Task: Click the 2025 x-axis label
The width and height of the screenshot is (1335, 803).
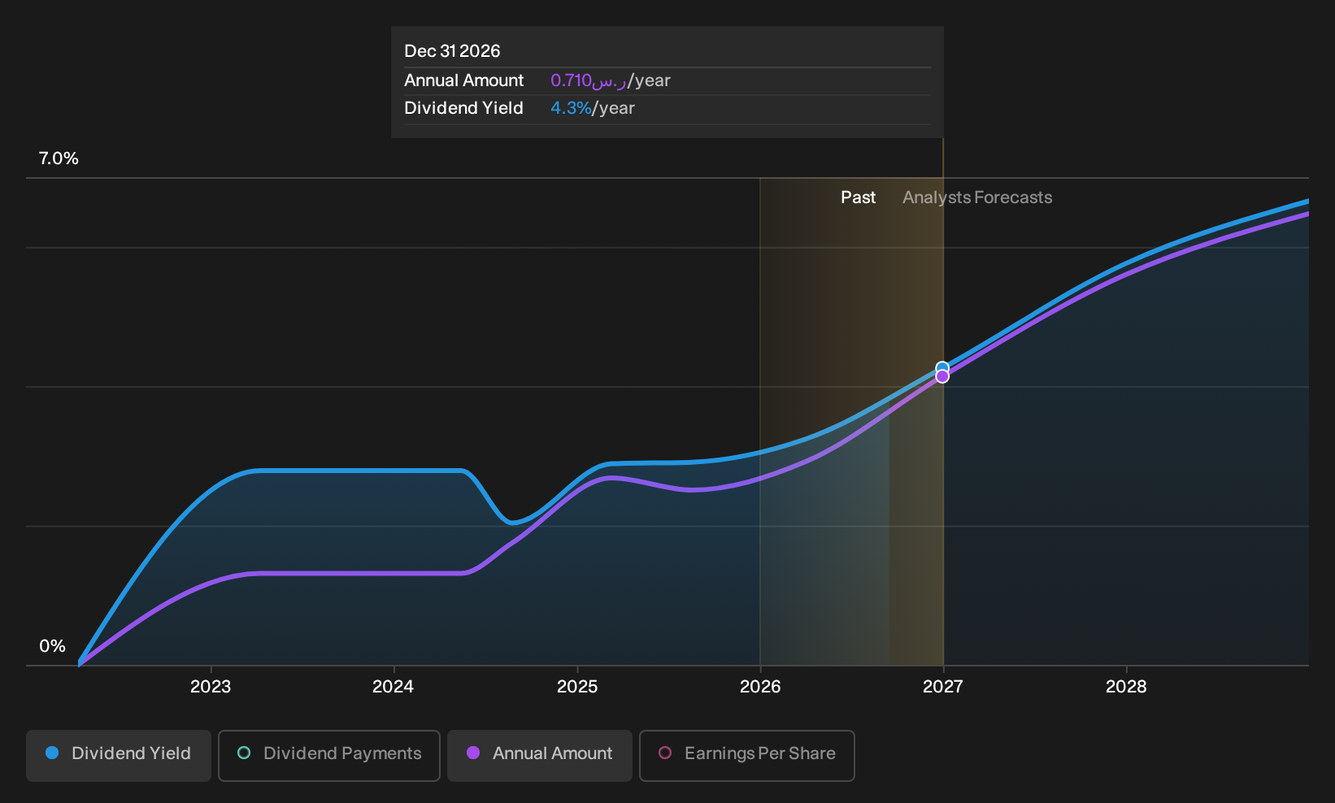Action: [577, 687]
